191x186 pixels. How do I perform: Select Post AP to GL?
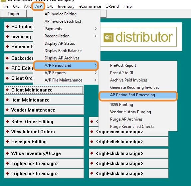click(138, 73)
